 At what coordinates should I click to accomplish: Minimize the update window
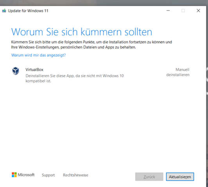tap(168, 11)
